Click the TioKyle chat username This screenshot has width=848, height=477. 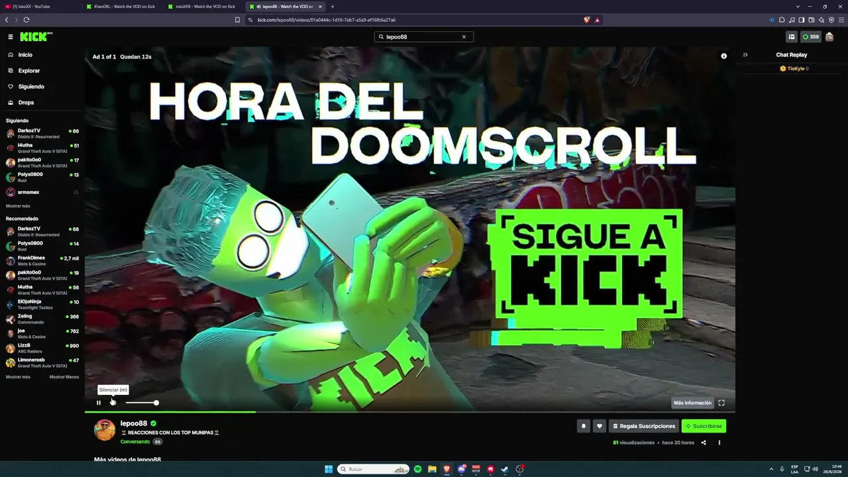[796, 69]
